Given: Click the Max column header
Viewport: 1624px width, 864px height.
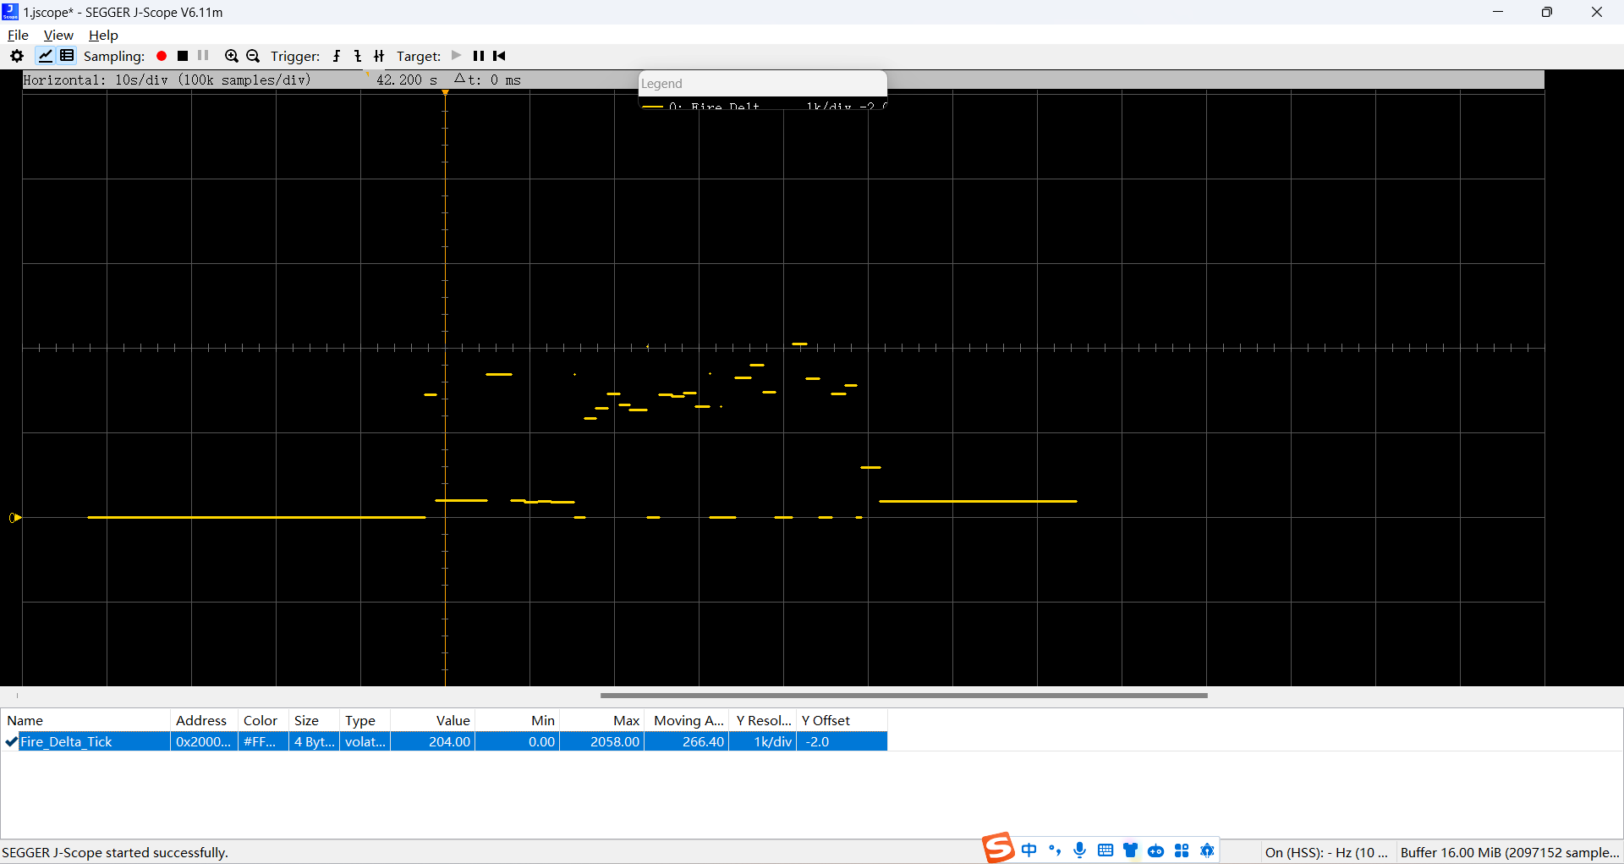Looking at the screenshot, I should pos(601,720).
